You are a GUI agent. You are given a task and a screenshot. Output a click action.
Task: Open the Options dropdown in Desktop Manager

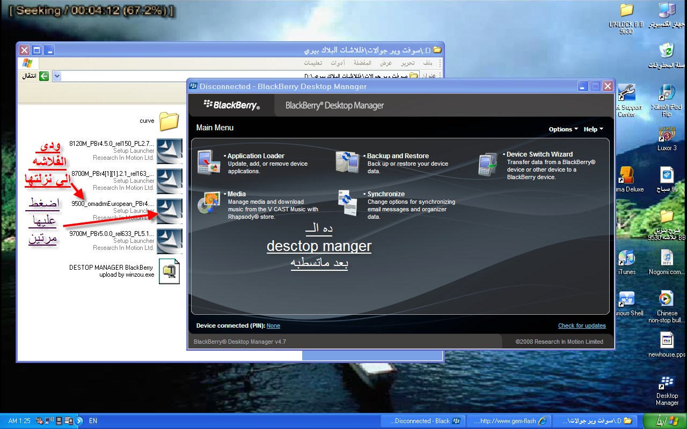pyautogui.click(x=563, y=129)
